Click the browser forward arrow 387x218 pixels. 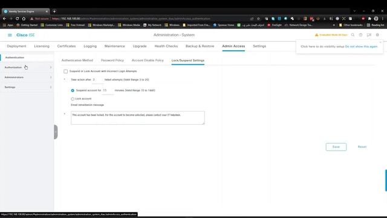11,19
